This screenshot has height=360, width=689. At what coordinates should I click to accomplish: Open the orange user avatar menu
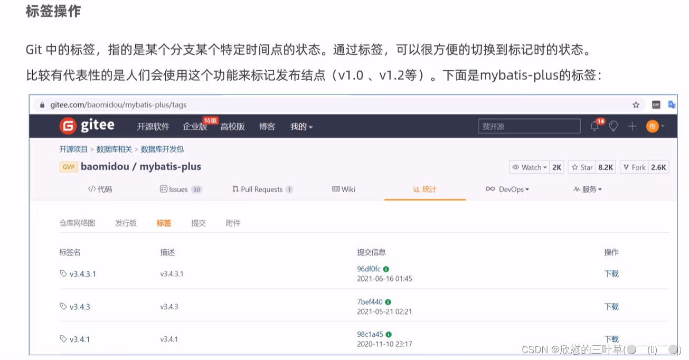point(655,126)
